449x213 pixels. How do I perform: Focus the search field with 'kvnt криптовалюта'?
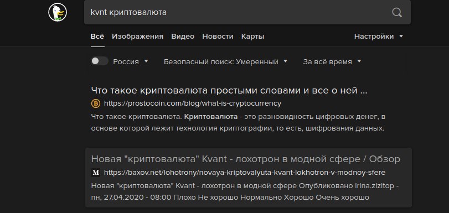click(x=247, y=12)
